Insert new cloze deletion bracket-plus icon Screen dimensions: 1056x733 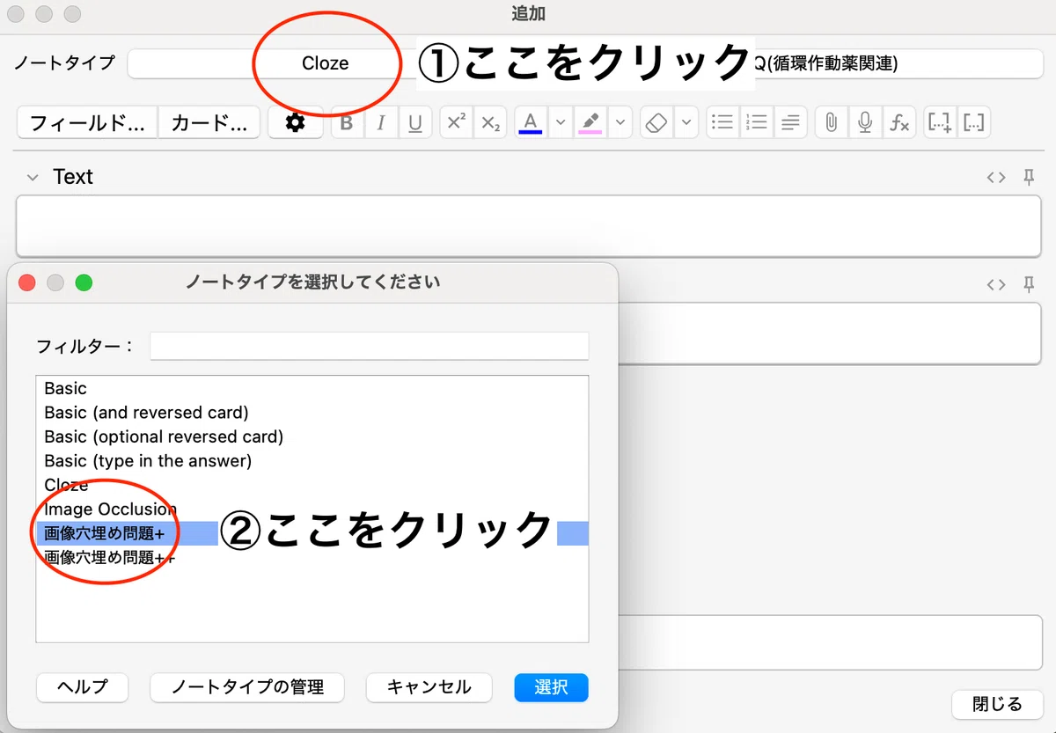point(940,123)
